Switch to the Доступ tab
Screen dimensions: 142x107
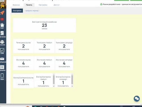click(x=57, y=5)
